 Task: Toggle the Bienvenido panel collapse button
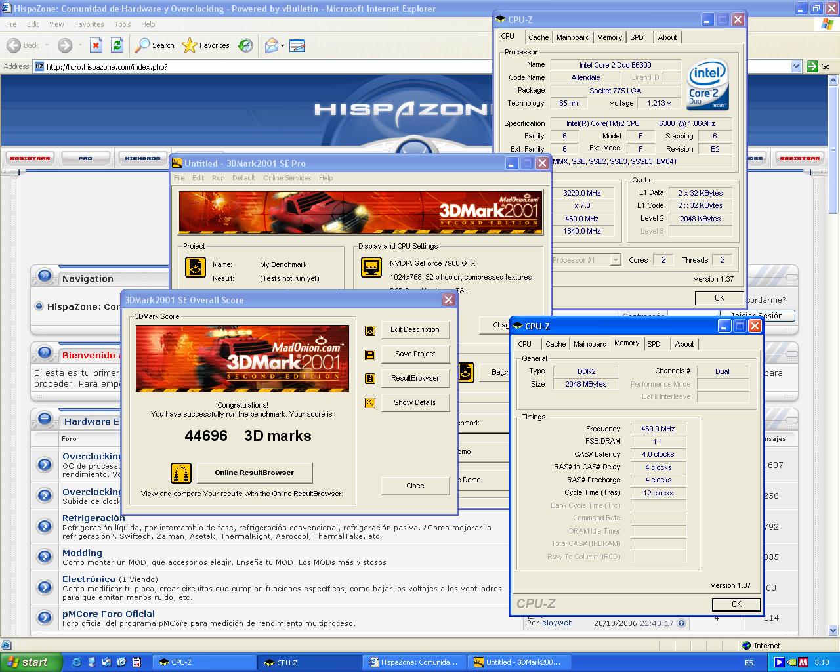(45, 352)
